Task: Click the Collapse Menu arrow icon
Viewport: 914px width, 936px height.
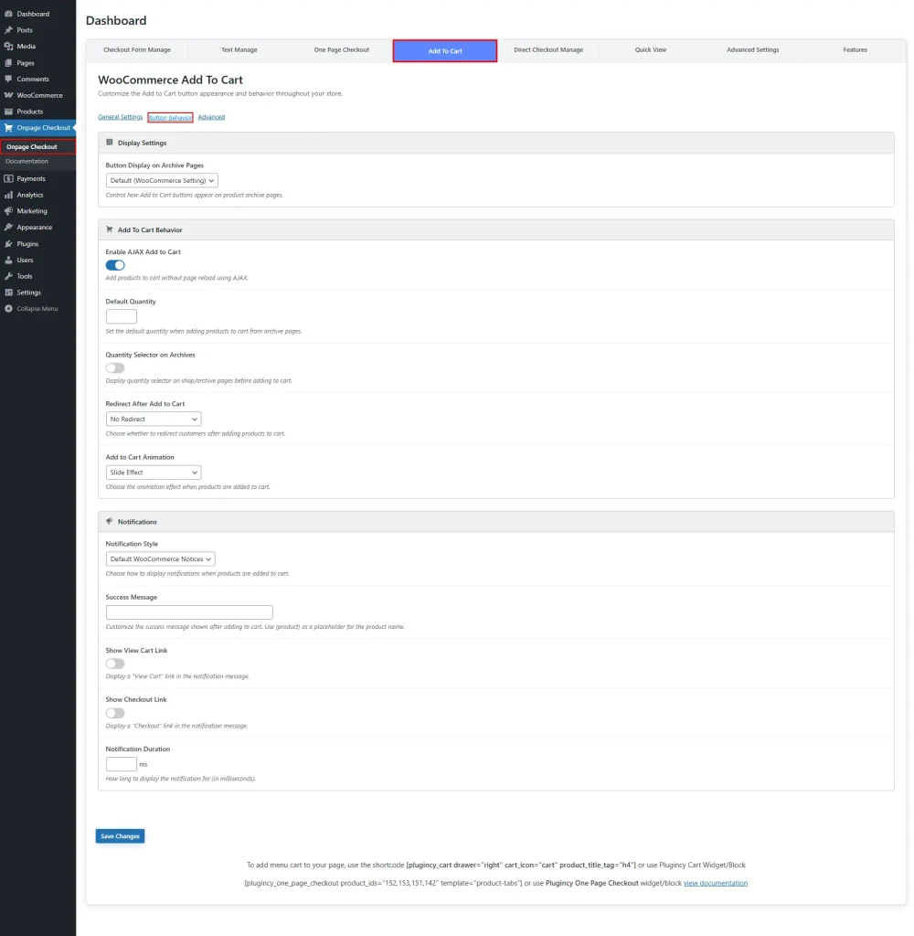Action: pyautogui.click(x=8, y=309)
